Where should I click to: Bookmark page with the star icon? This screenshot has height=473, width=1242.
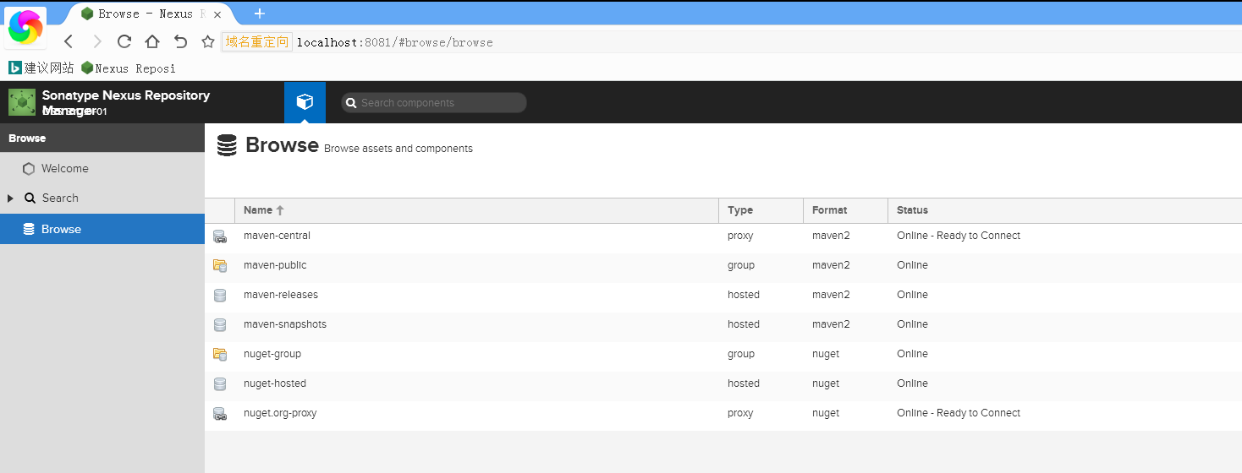(x=207, y=41)
